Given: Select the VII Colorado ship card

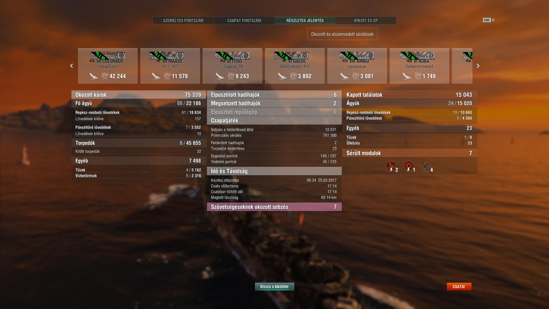Looking at the screenshot, I should (x=108, y=66).
